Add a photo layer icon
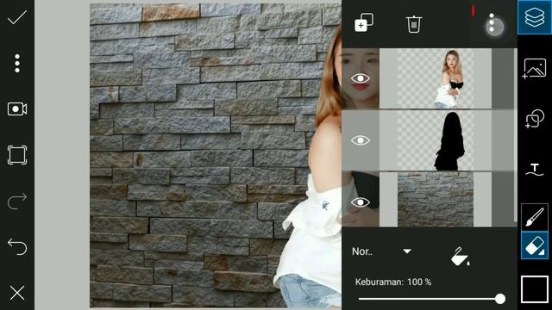The height and width of the screenshot is (310, 552). (x=535, y=68)
